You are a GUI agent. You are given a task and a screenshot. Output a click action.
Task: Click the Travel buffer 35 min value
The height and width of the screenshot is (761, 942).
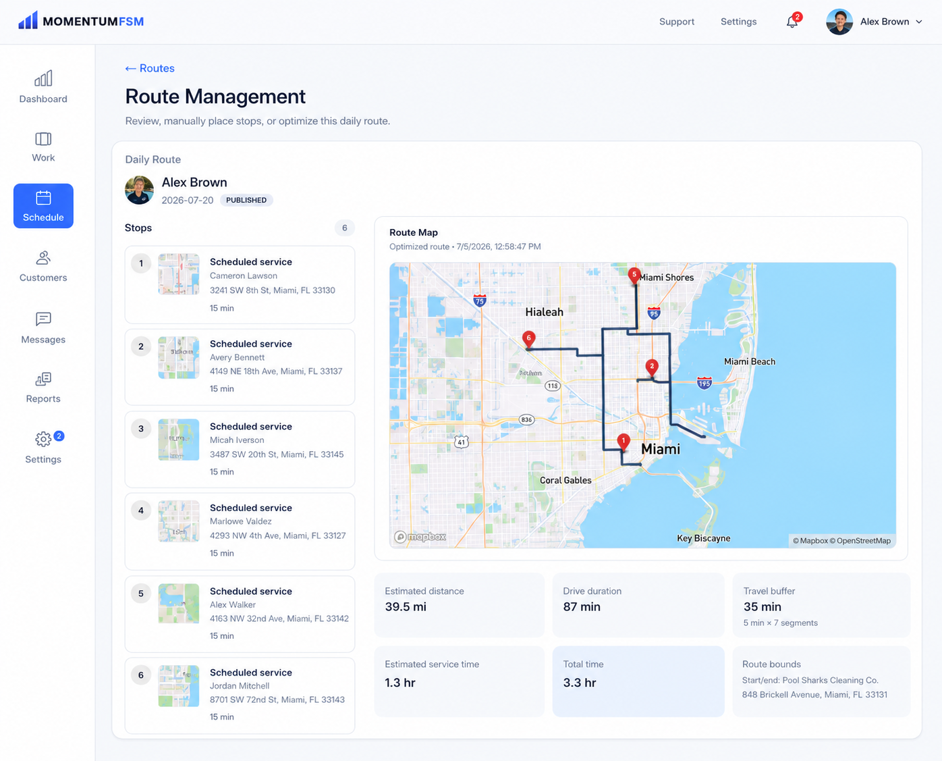(x=763, y=606)
